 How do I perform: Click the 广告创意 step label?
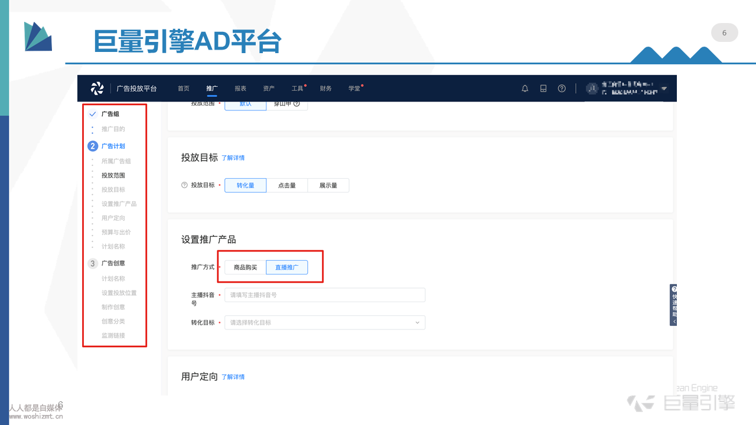(x=113, y=263)
